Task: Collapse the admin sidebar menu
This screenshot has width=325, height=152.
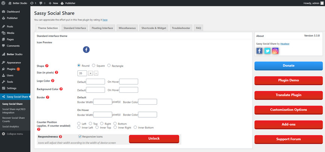Action: click(x=12, y=134)
